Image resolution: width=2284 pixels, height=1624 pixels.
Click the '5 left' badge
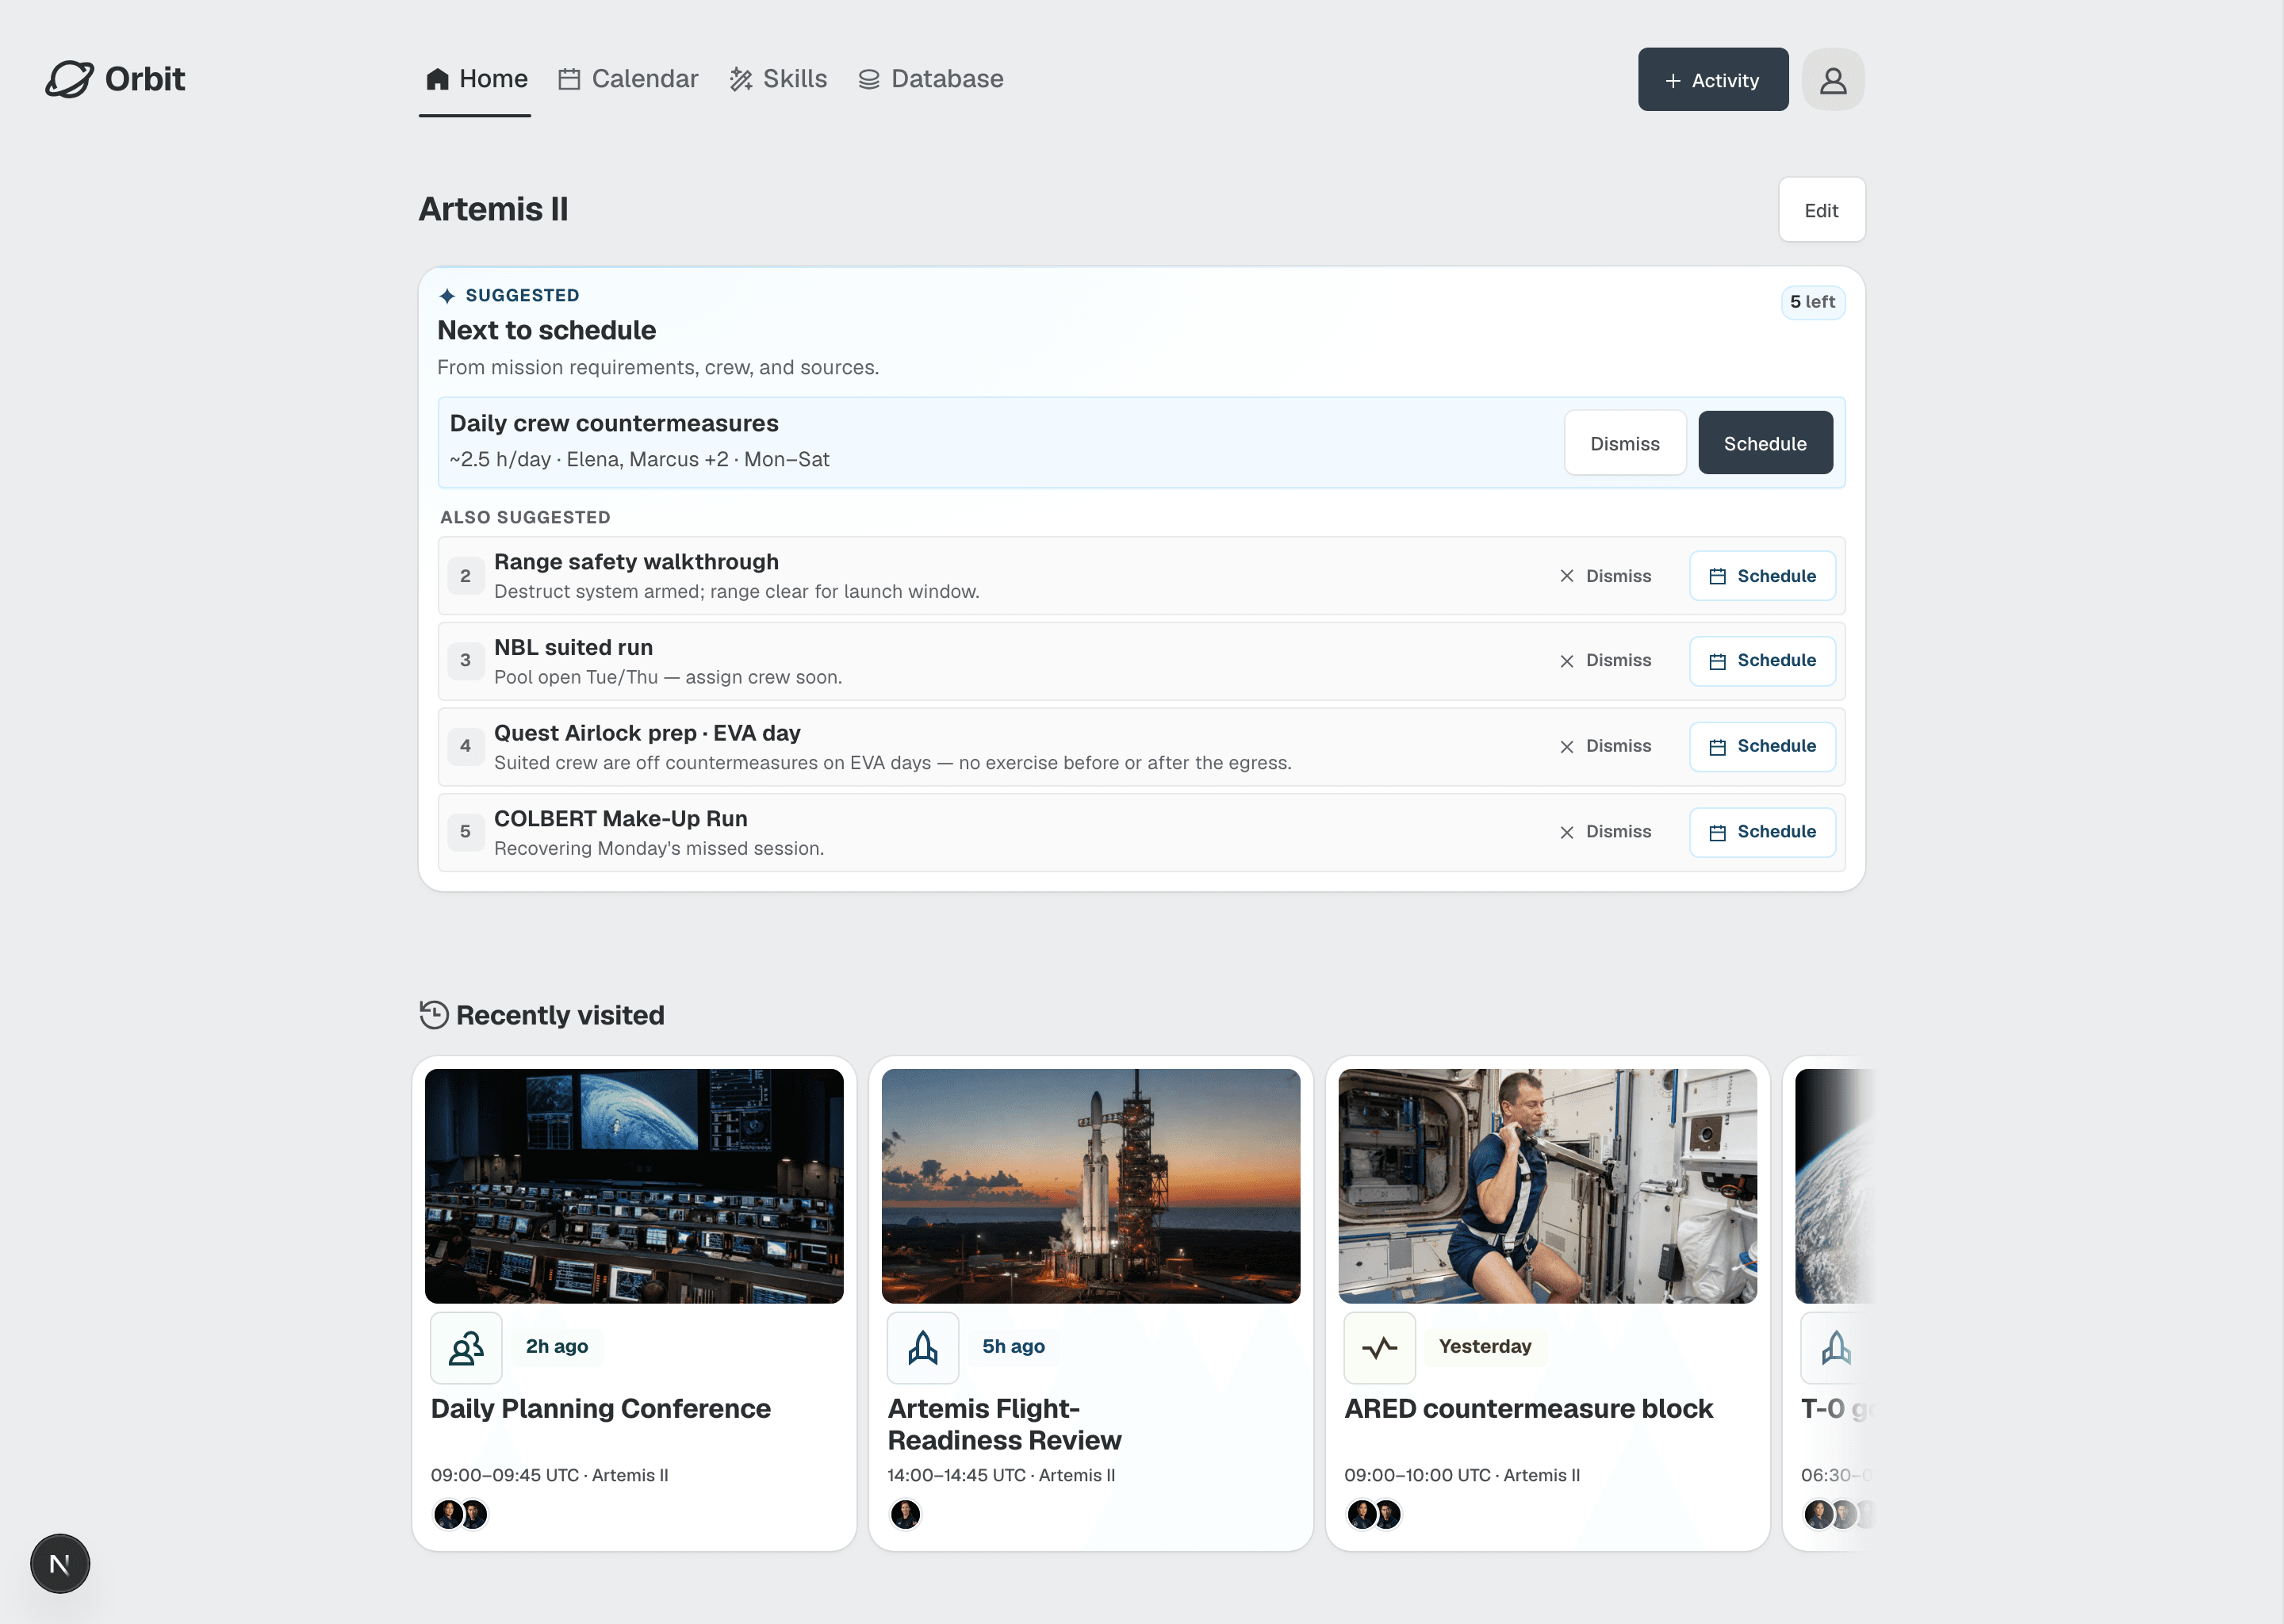pyautogui.click(x=1811, y=302)
